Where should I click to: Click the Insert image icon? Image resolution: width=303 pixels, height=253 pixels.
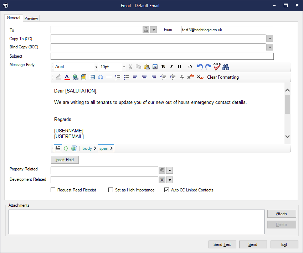coord(84,77)
